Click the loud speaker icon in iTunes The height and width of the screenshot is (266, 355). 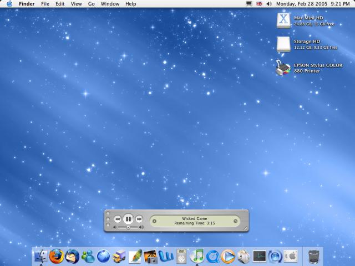click(141, 227)
